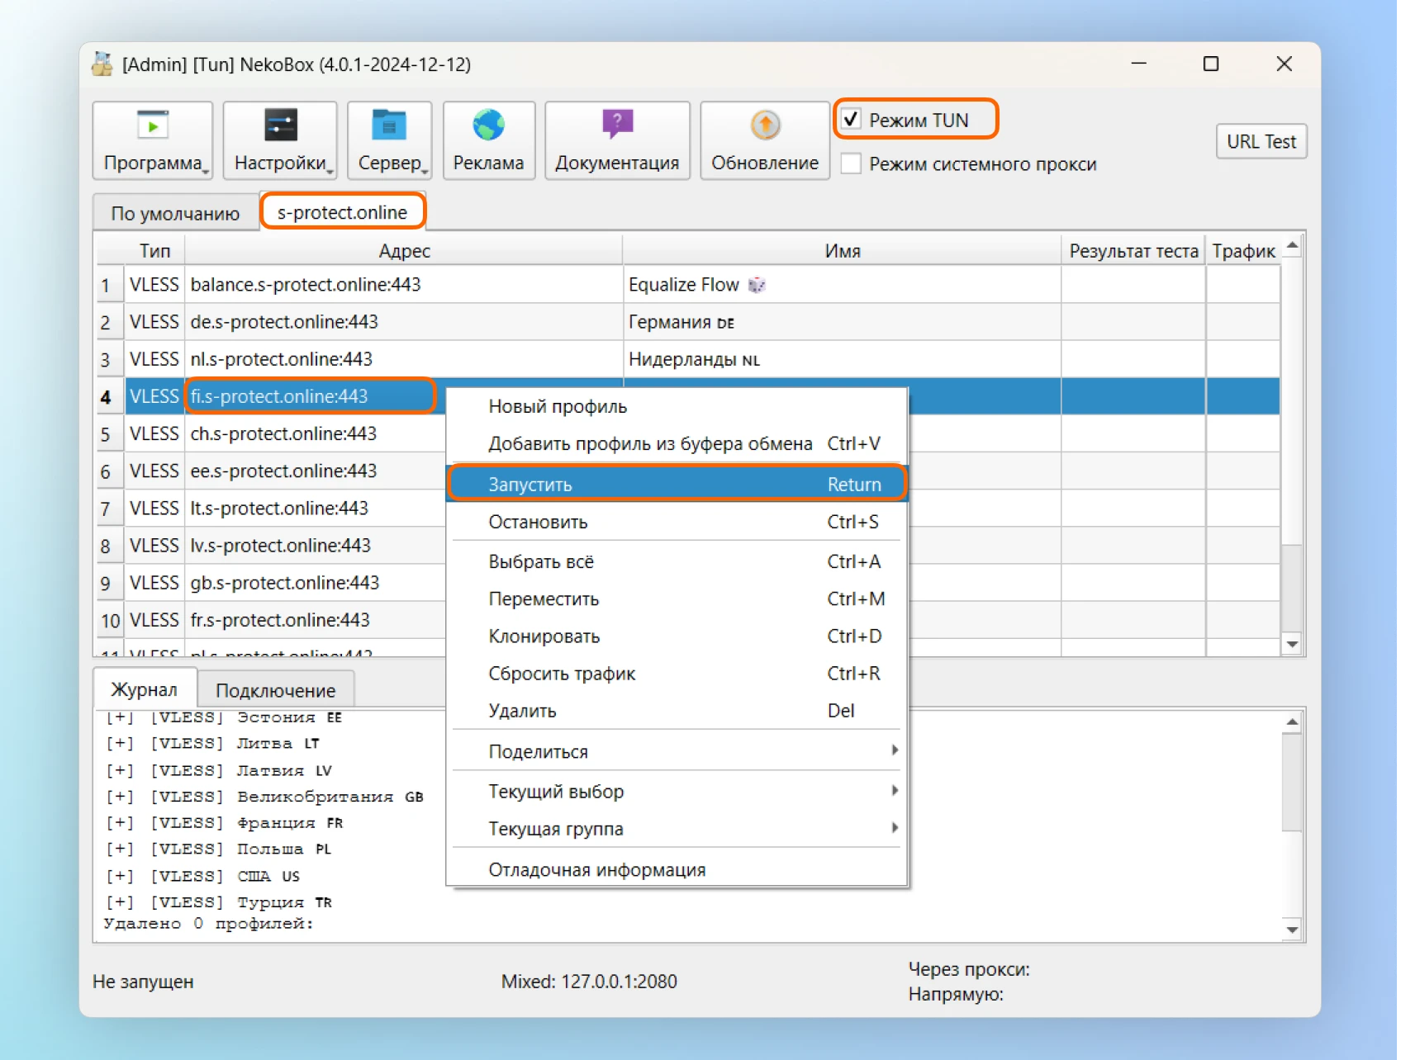Disable the Режим TUN checkbox
The height and width of the screenshot is (1060, 1401).
(x=852, y=120)
